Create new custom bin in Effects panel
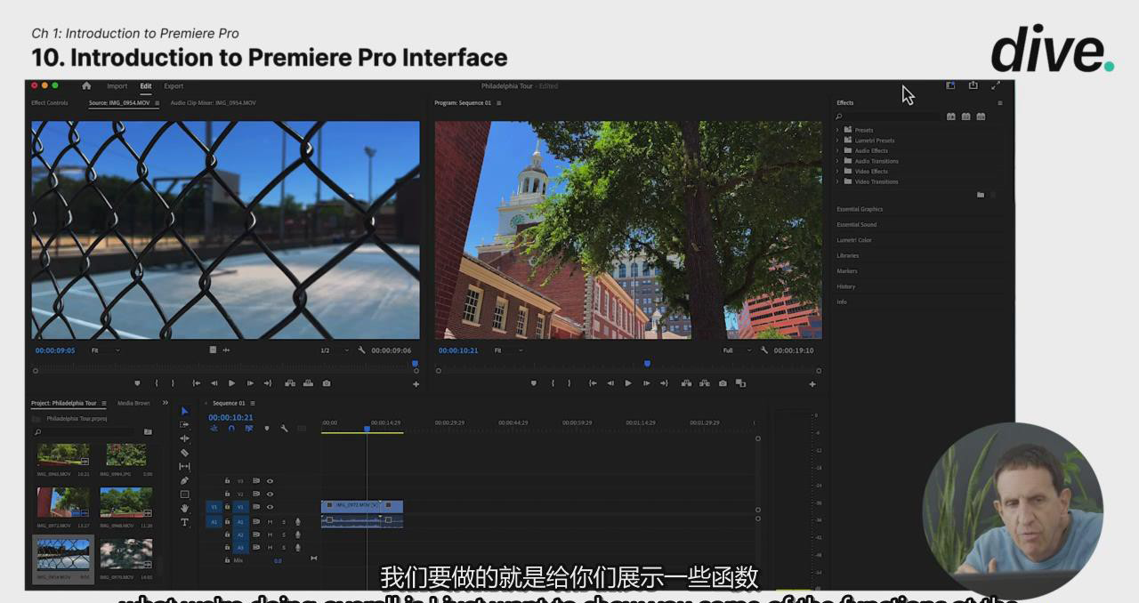Screen dimensions: 1139x603 point(981,195)
